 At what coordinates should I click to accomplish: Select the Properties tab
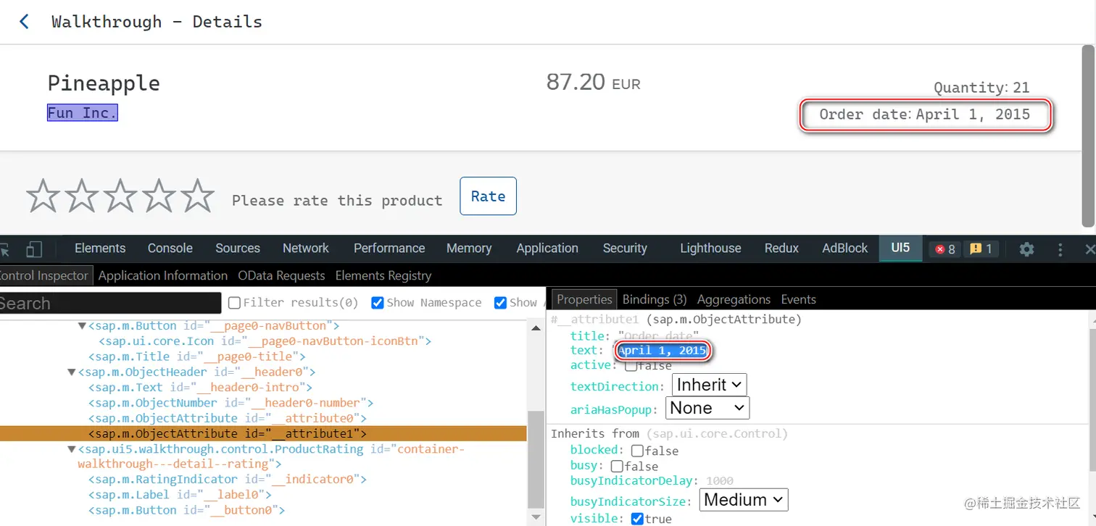click(x=584, y=299)
